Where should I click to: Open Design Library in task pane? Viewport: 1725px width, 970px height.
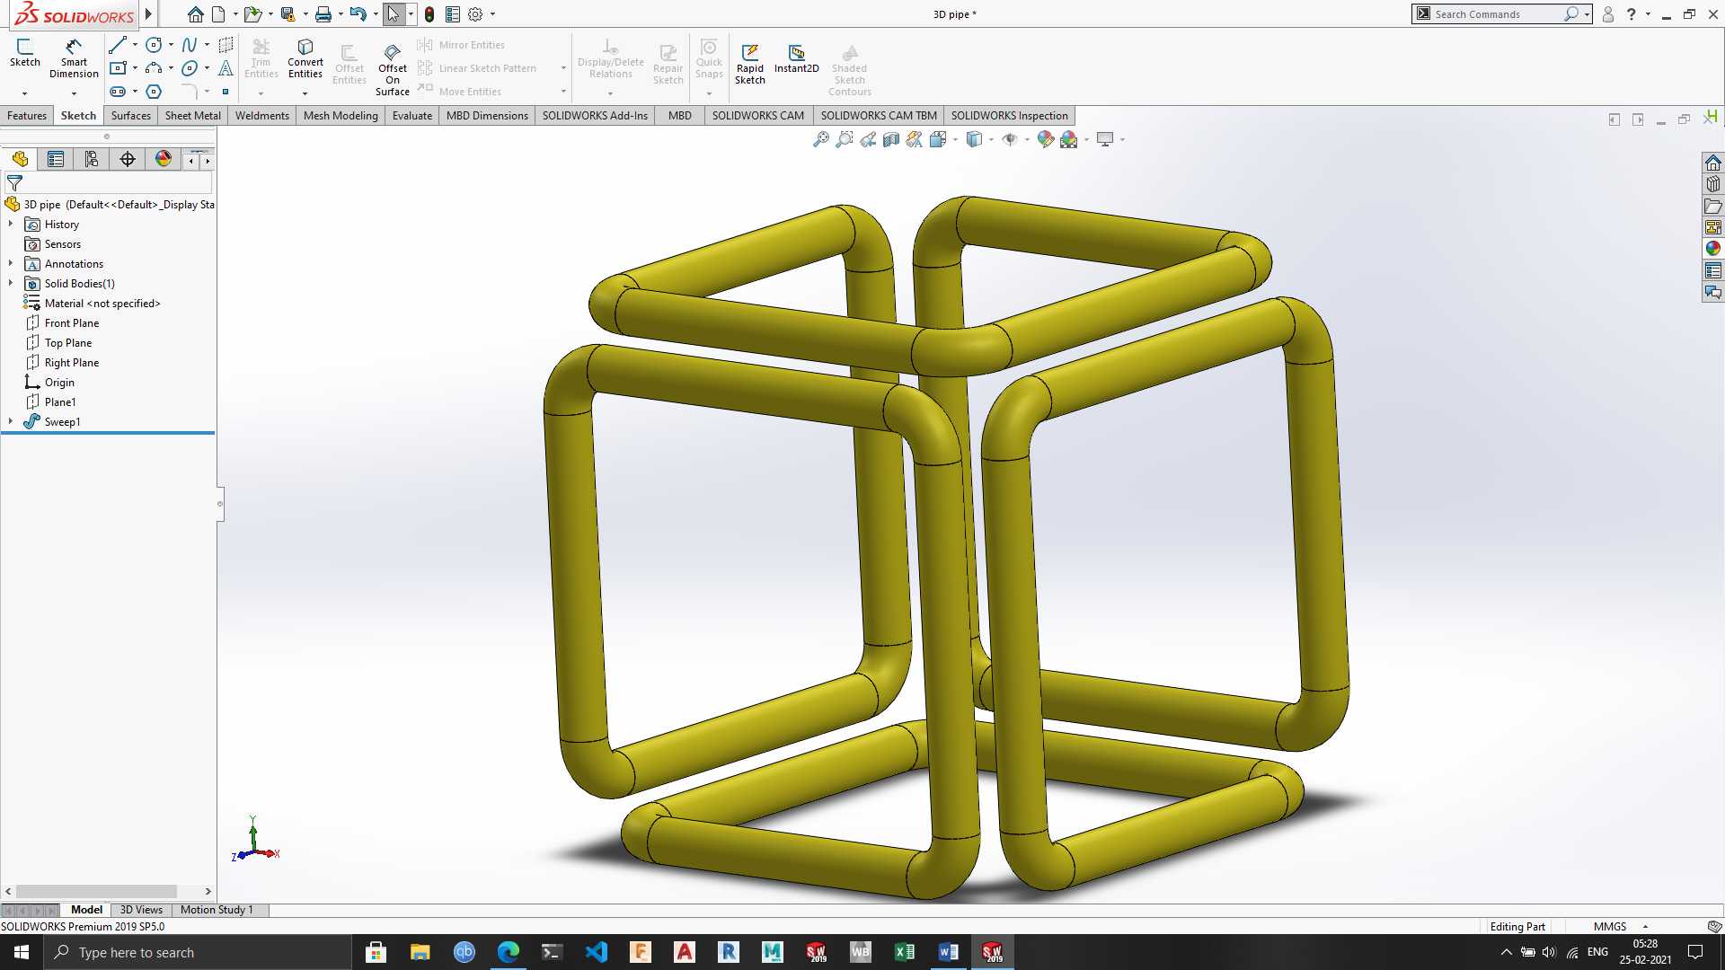[x=1713, y=184]
